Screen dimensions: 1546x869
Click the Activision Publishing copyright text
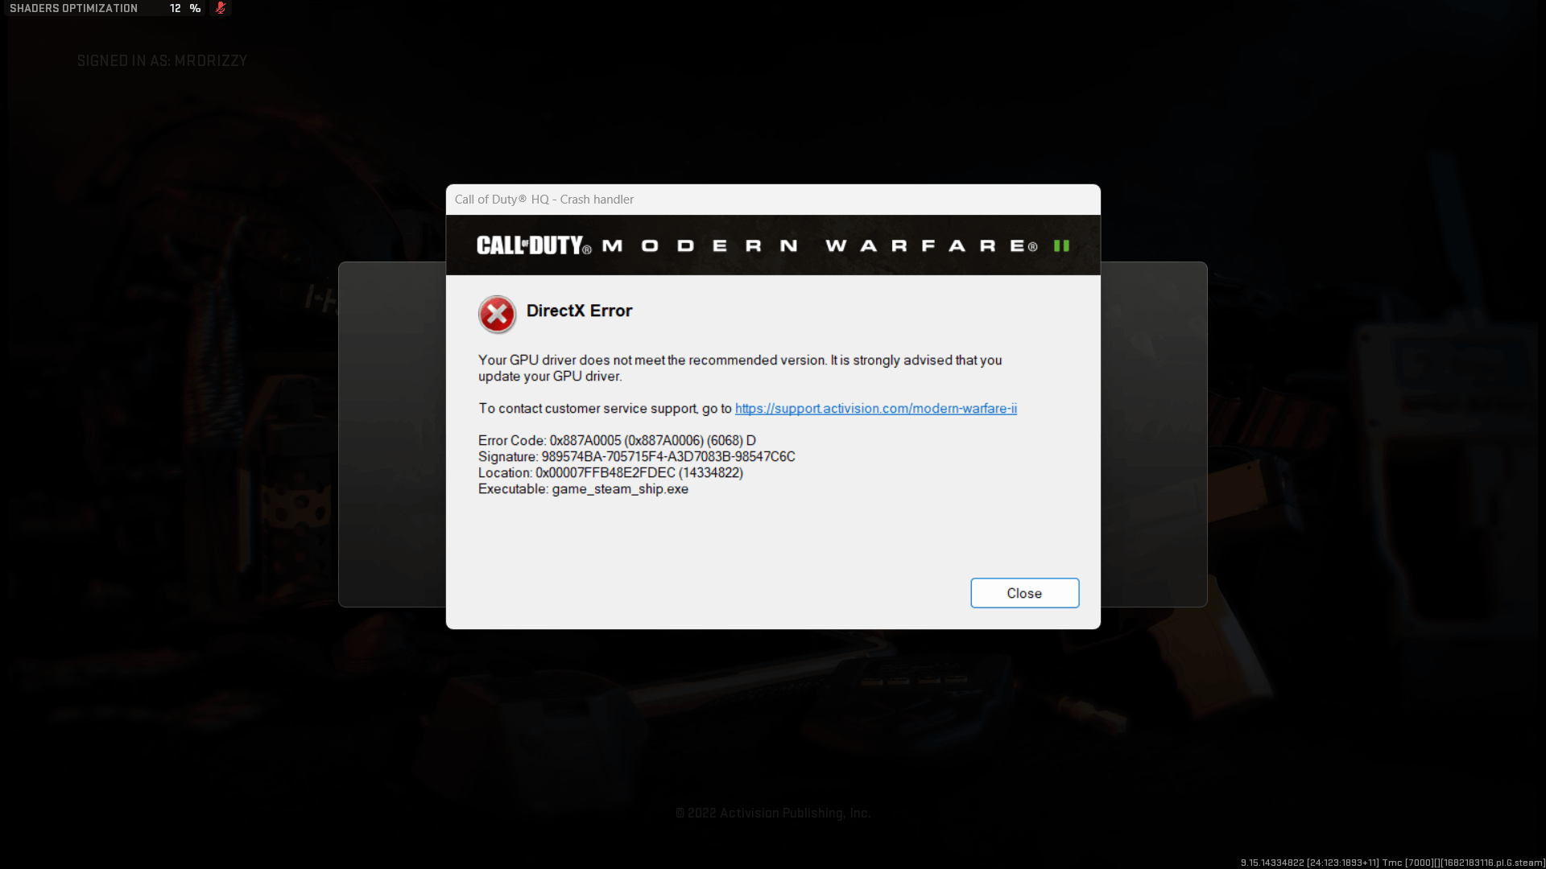[x=773, y=813]
